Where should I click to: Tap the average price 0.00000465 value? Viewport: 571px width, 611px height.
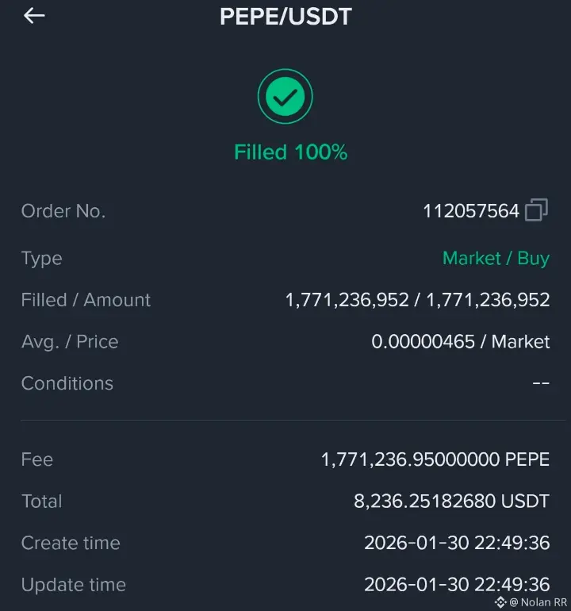(x=424, y=342)
